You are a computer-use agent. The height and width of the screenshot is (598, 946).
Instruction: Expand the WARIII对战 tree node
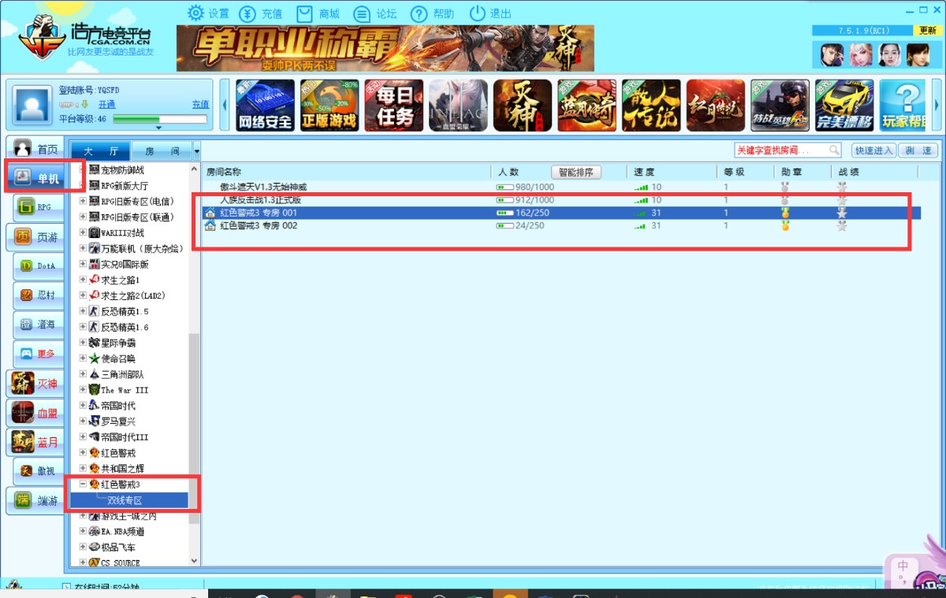pos(84,233)
